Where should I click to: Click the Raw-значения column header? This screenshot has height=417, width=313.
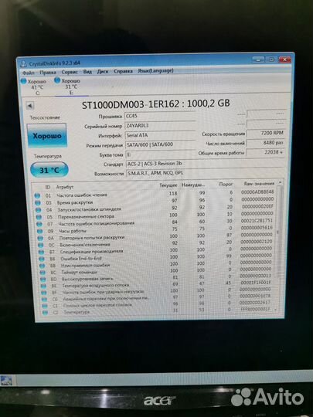[x=259, y=184]
